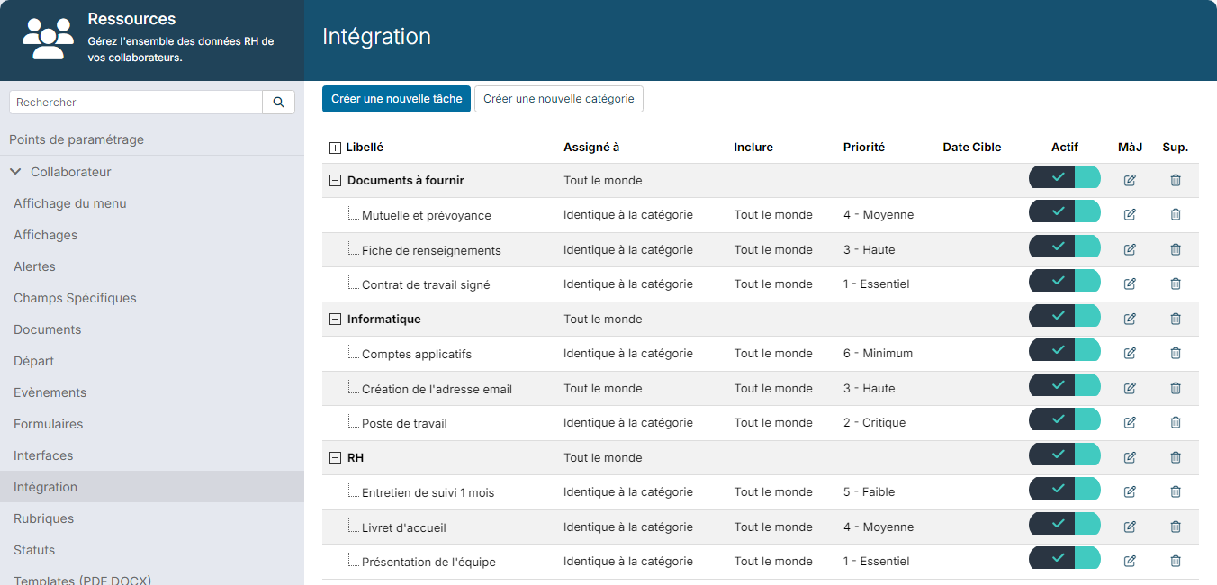Delete the Mutuelle et prévoyance task
This screenshot has width=1217, height=585.
point(1176,214)
